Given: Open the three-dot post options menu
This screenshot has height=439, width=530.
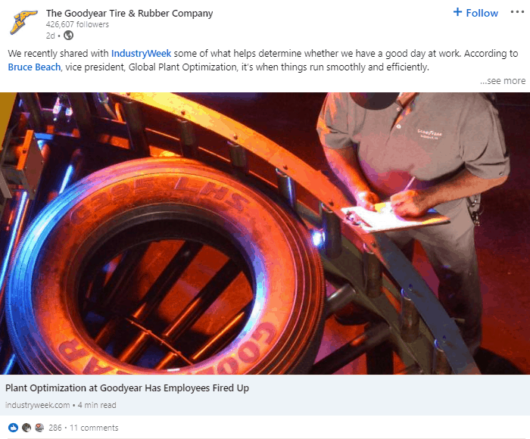Looking at the screenshot, I should click(x=517, y=12).
